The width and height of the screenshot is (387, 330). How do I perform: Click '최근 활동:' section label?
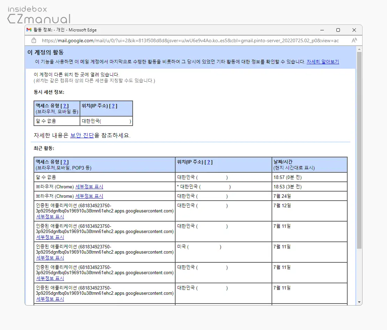pos(44,148)
